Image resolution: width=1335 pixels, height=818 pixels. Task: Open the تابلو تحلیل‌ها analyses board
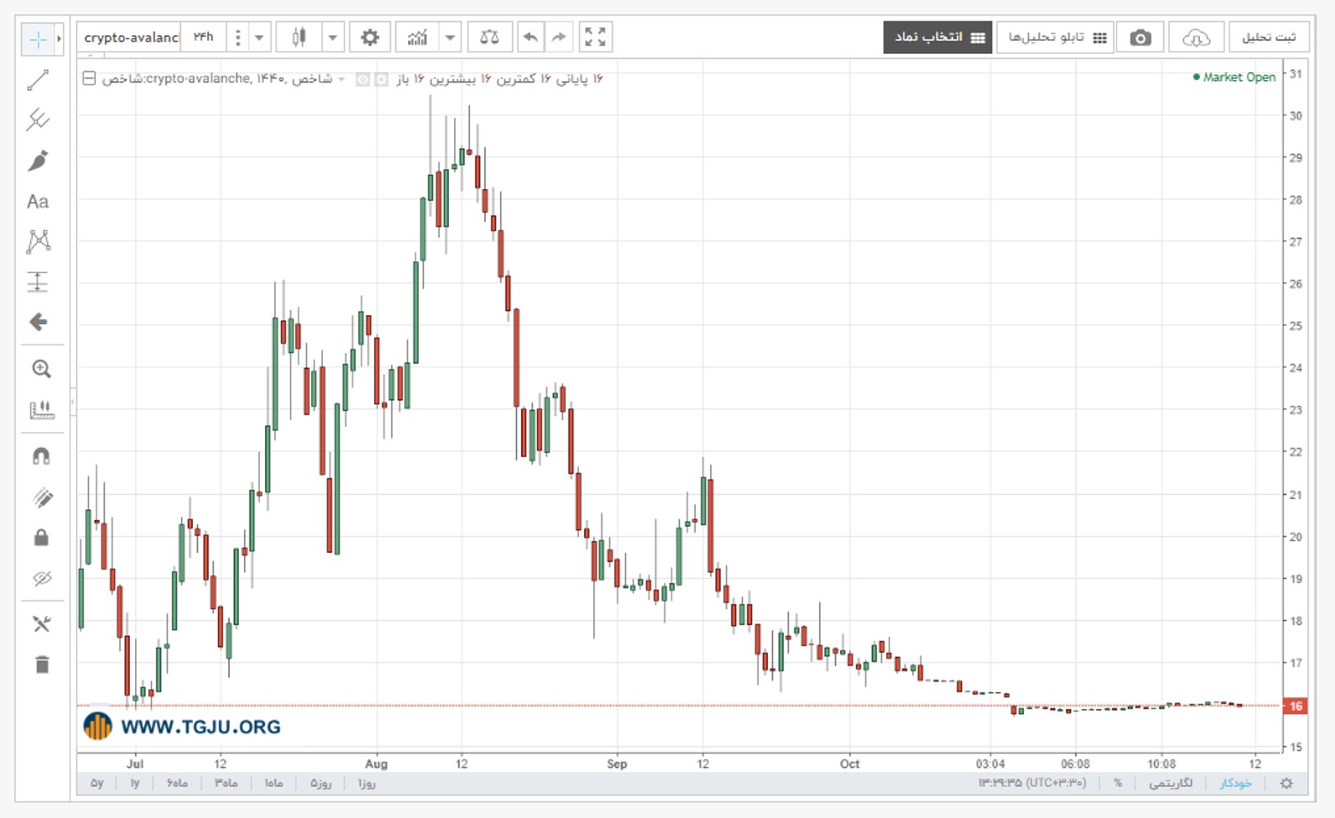point(1055,38)
